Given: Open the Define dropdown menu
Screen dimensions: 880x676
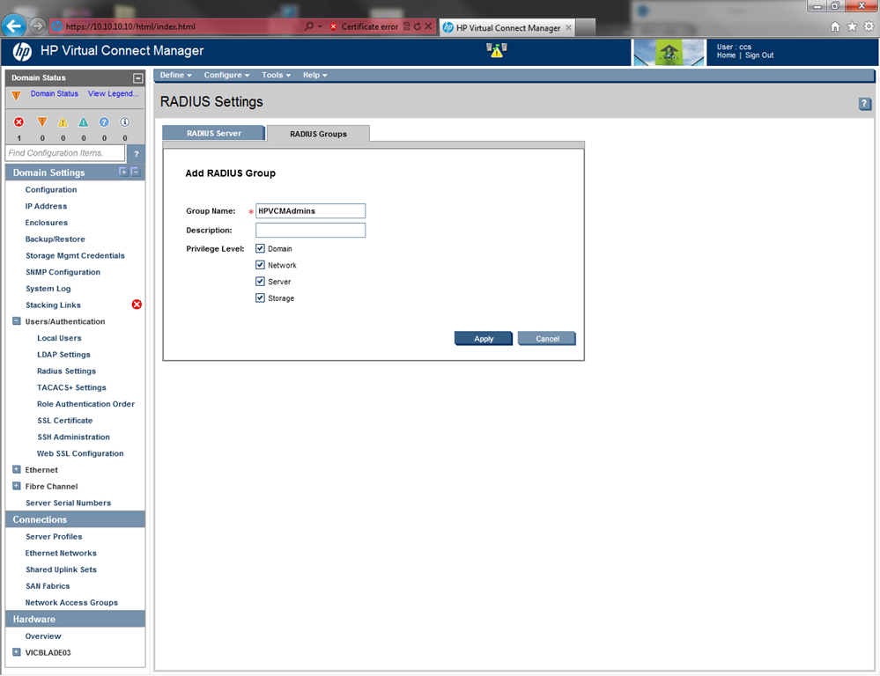Looking at the screenshot, I should [x=175, y=75].
